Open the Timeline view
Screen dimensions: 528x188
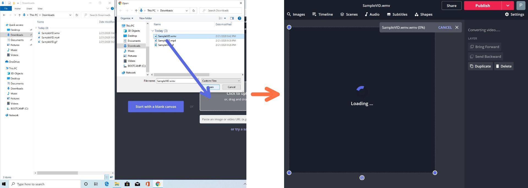[x=323, y=14]
